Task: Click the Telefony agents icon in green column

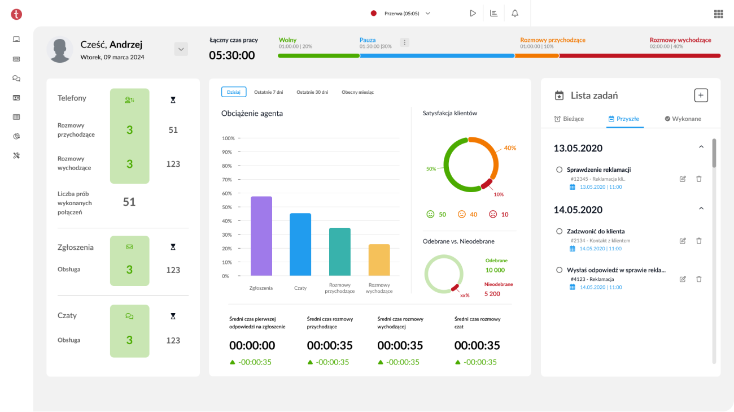Action: 129,100
